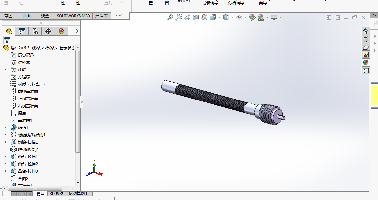Go back to the Previous View

tap(187, 17)
